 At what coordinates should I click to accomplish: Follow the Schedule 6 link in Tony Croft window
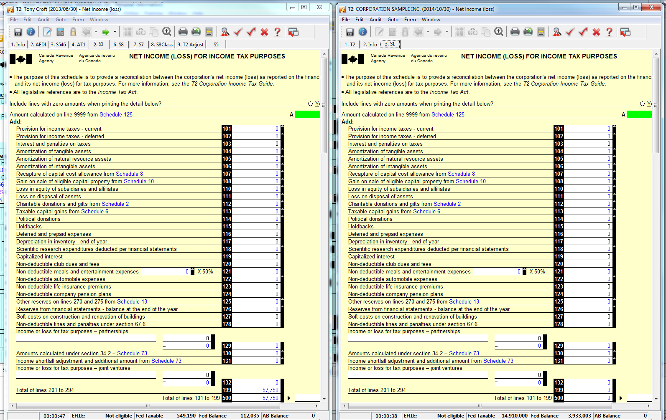pos(94,212)
